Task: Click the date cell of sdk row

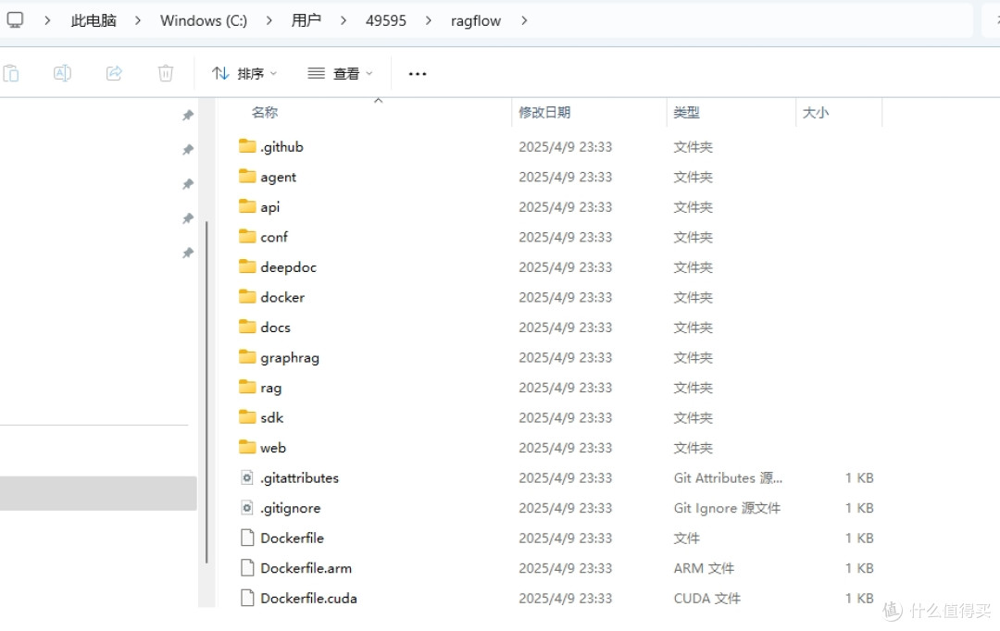Action: [565, 417]
